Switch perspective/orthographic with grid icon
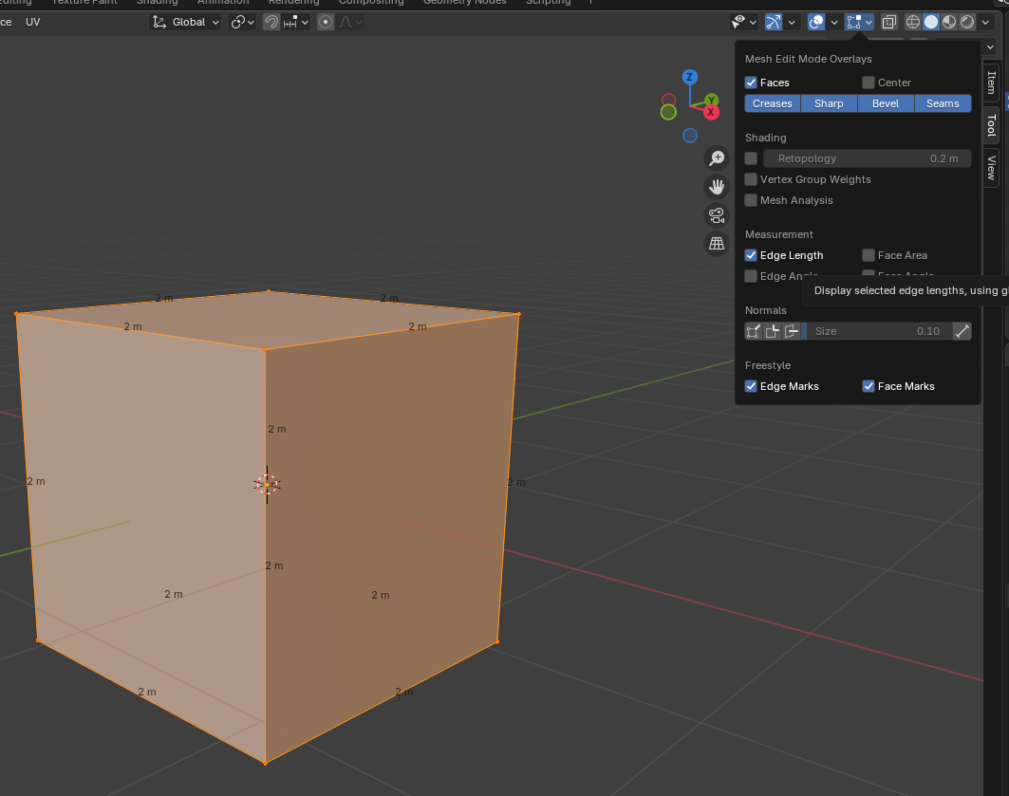 click(x=717, y=244)
